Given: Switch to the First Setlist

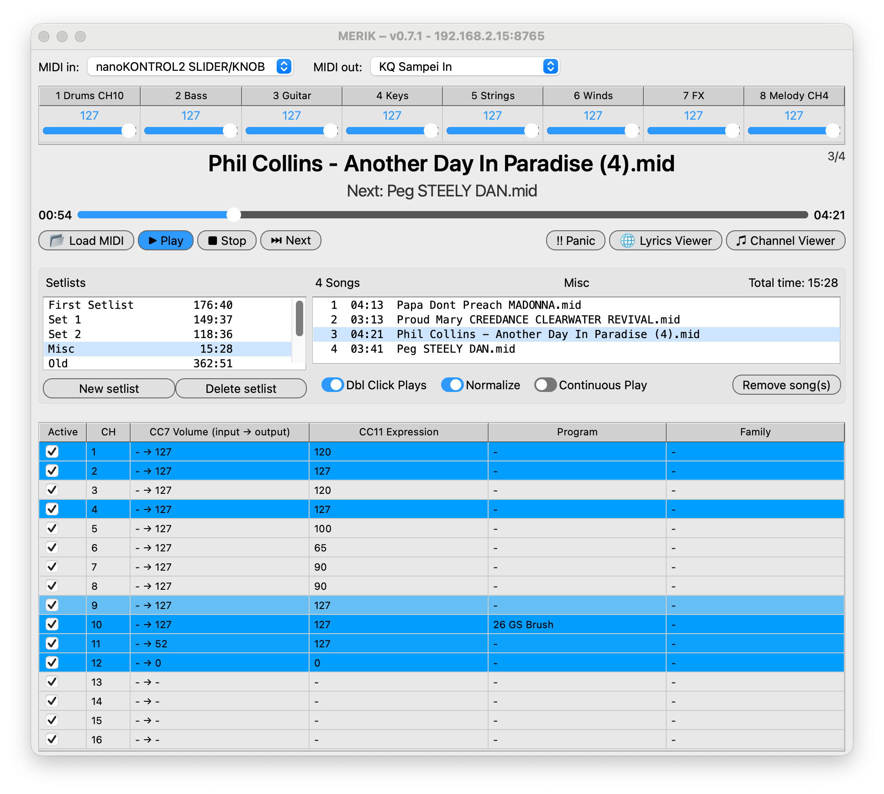Looking at the screenshot, I should click(137, 305).
